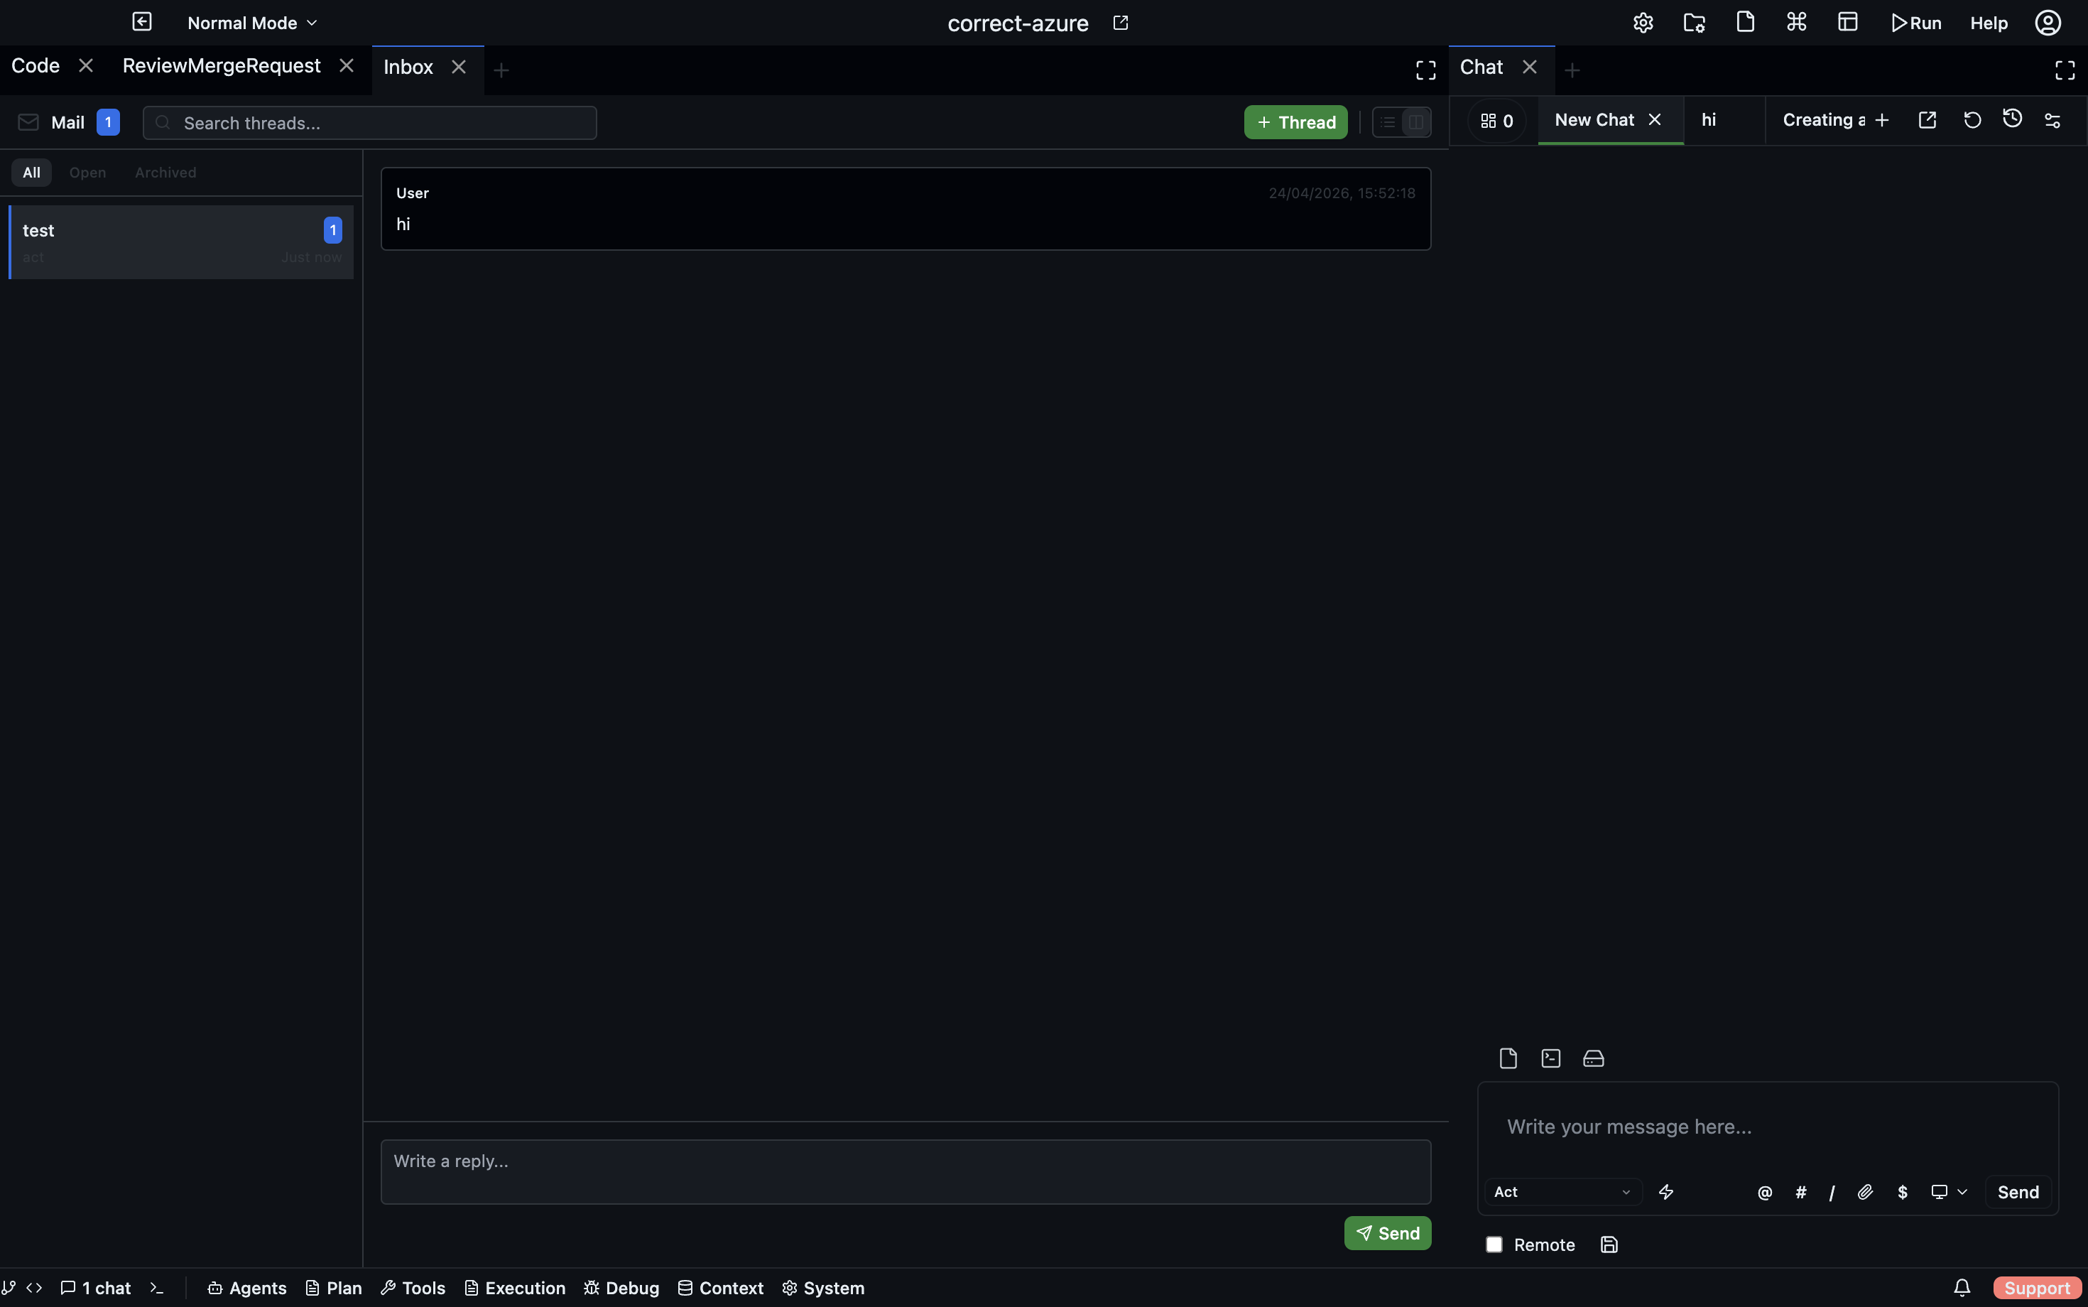
Task: Click the Search threads input field
Action: 380,123
